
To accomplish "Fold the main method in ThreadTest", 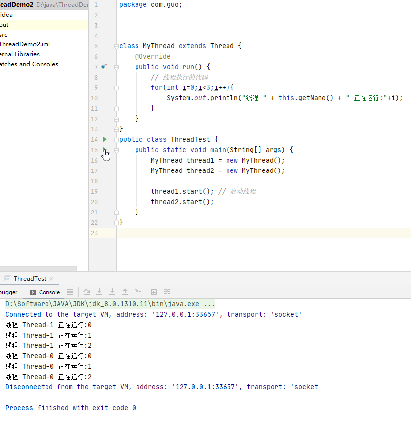I will (116, 150).
